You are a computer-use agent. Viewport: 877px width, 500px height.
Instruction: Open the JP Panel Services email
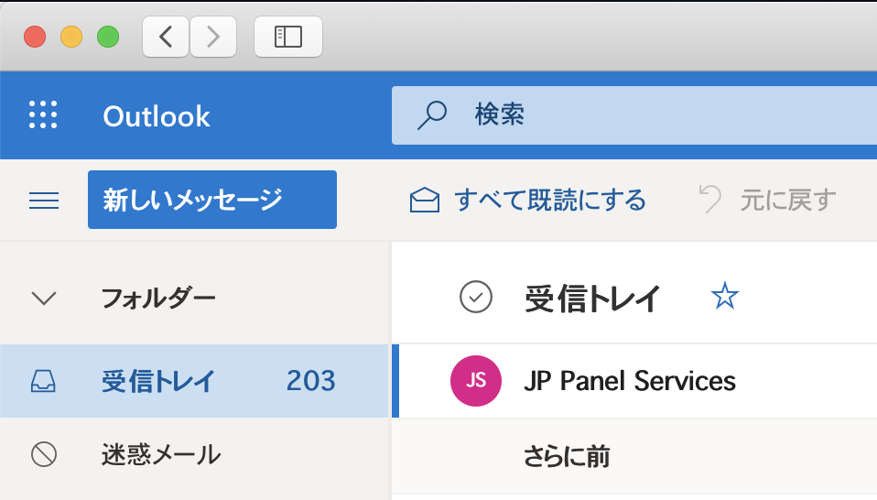click(630, 381)
